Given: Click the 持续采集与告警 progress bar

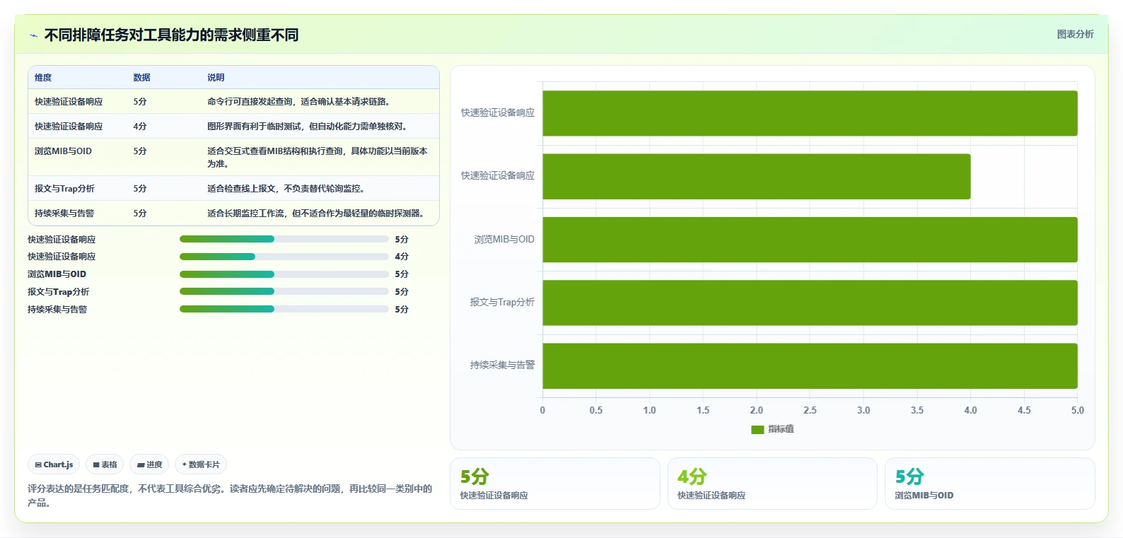Looking at the screenshot, I should (x=284, y=309).
